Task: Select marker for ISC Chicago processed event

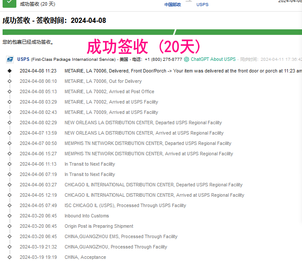Action: click(9, 205)
